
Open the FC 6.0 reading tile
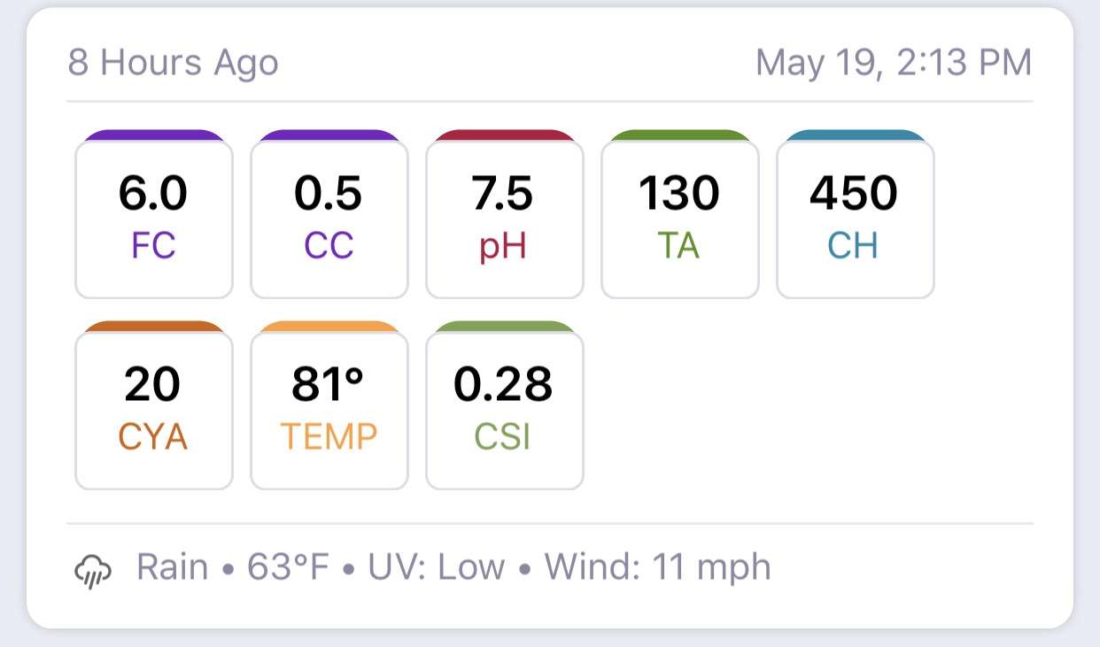pyautogui.click(x=154, y=220)
